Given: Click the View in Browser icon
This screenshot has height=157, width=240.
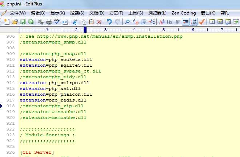Looking at the screenshot, I should click(x=65, y=22).
